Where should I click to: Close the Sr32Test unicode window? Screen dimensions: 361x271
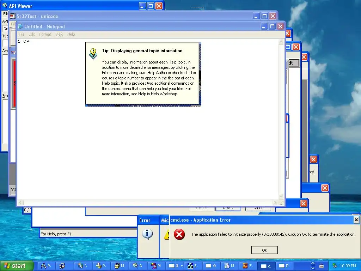(x=273, y=16)
